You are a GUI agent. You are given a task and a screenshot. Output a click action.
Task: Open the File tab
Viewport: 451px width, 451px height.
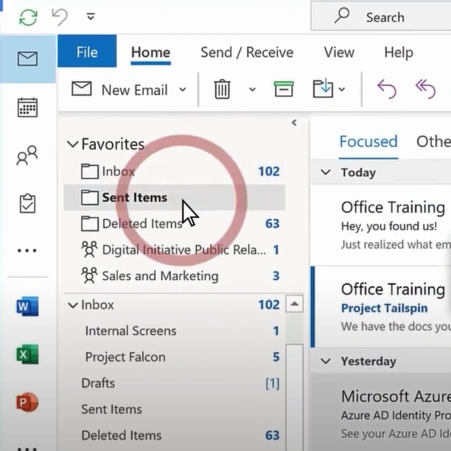(87, 51)
